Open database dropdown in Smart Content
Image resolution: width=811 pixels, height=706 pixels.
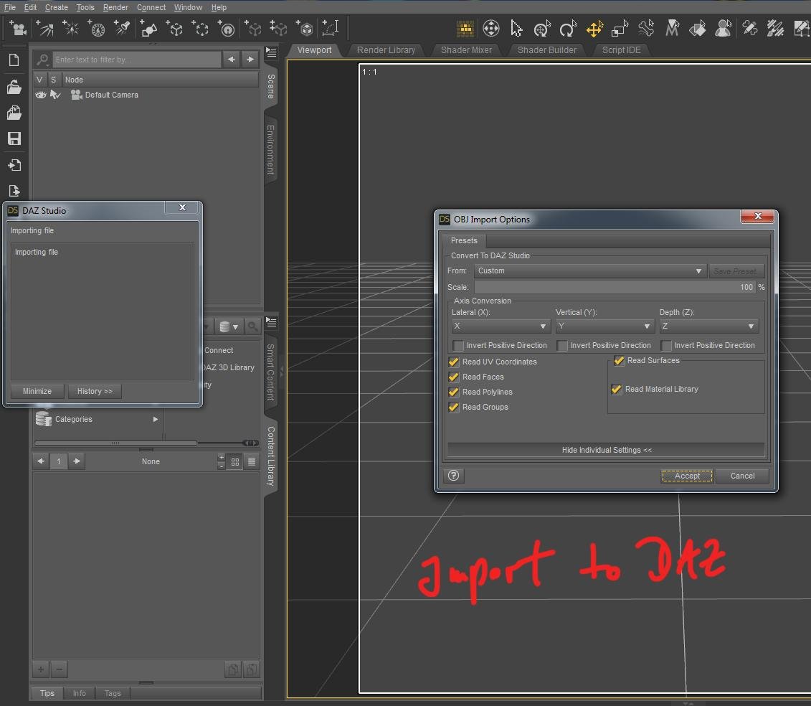pyautogui.click(x=228, y=326)
